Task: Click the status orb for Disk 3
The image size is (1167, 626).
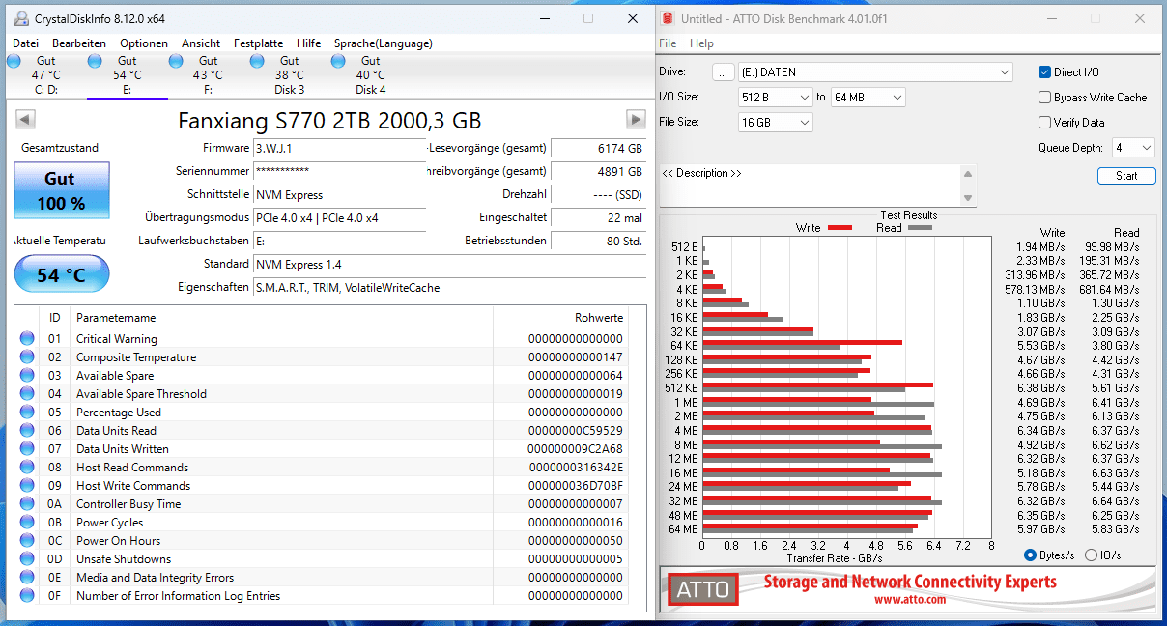Action: 257,61
